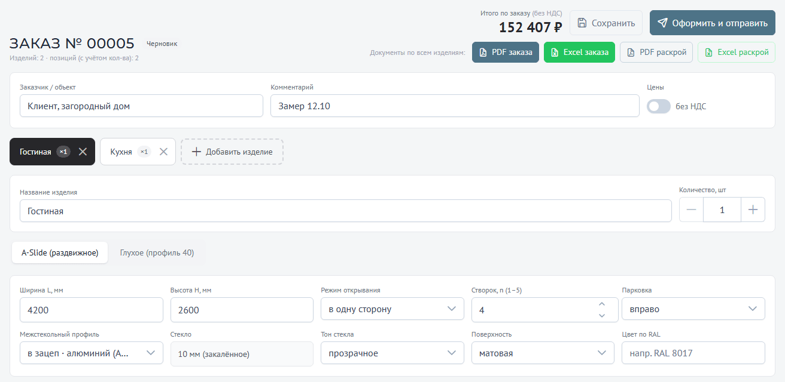Click the plus icon to increase Количество

(753, 210)
